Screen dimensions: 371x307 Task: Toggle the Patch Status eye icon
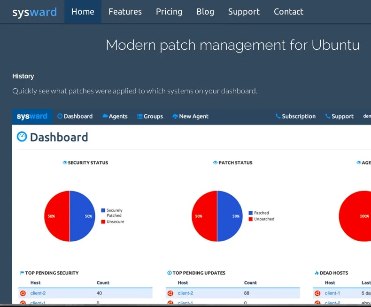coord(215,162)
